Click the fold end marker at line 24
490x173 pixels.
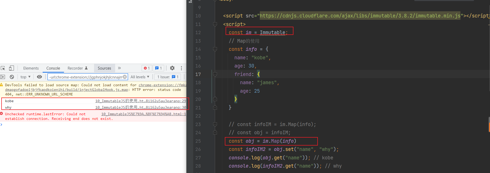pos(215,132)
